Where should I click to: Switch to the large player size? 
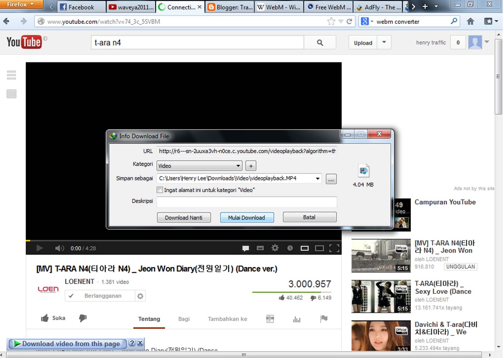[x=319, y=248]
